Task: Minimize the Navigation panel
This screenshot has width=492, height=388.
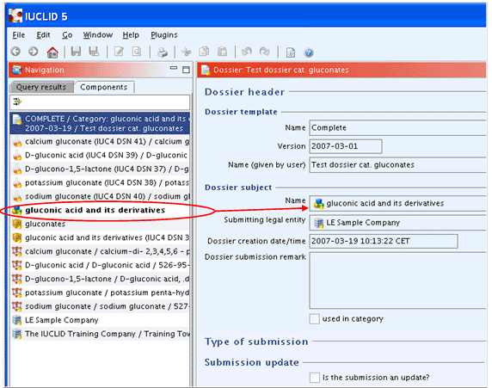Action: [174, 68]
